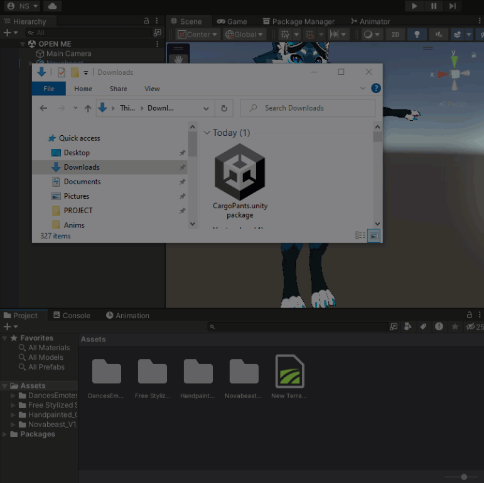The image size is (484, 483).
Task: Switch Explorer to details view icon
Action: (360, 236)
